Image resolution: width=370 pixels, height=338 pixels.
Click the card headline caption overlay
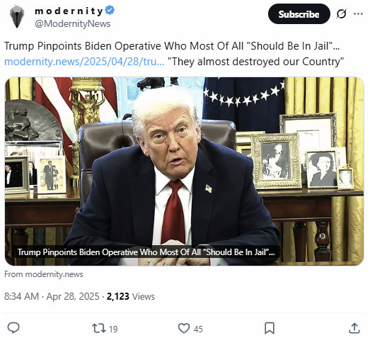146,252
